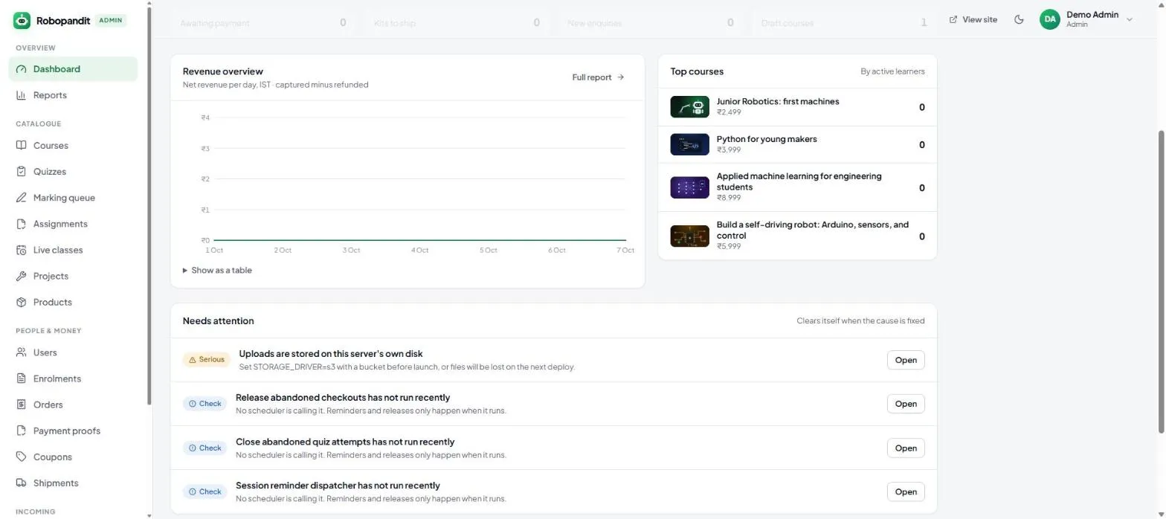Image resolution: width=1166 pixels, height=519 pixels.
Task: Click the Quizzes clipboard icon
Action: 21,172
